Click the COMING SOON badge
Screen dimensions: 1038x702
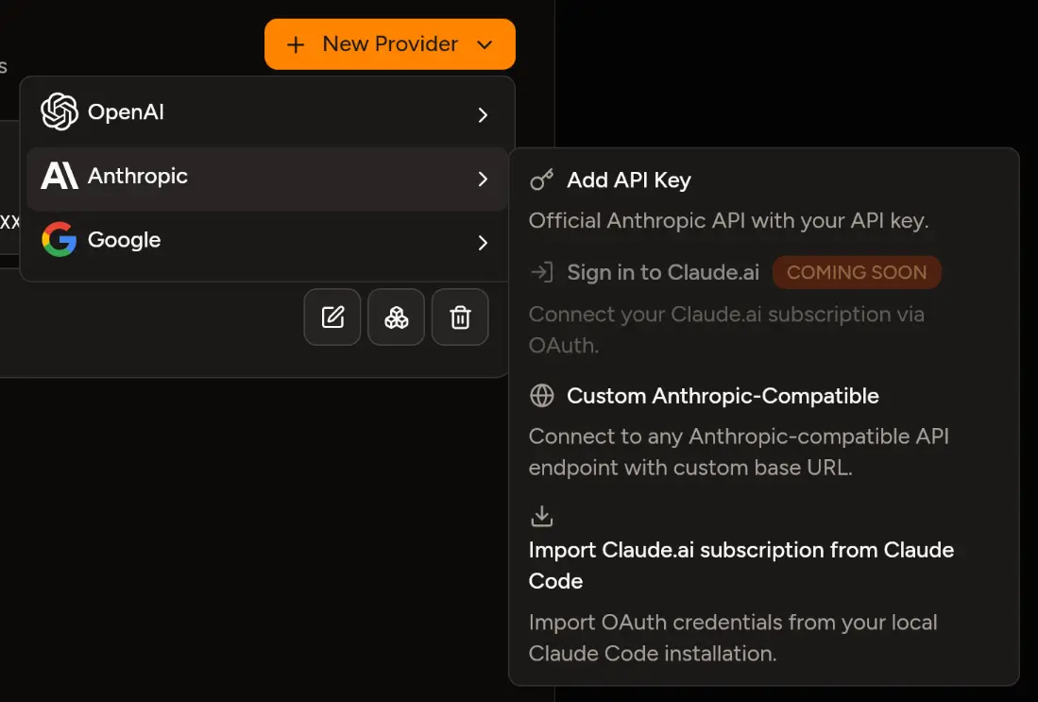click(x=857, y=272)
